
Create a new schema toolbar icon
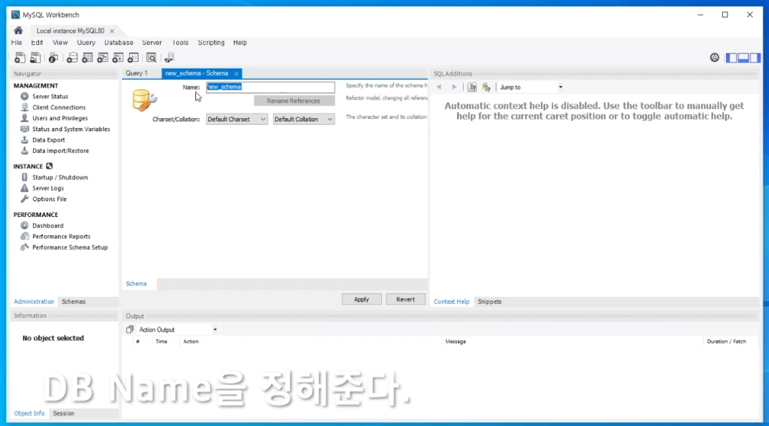(x=72, y=58)
